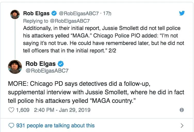Open the tweet info icon
This screenshot has width=194, height=132.
(182, 110)
